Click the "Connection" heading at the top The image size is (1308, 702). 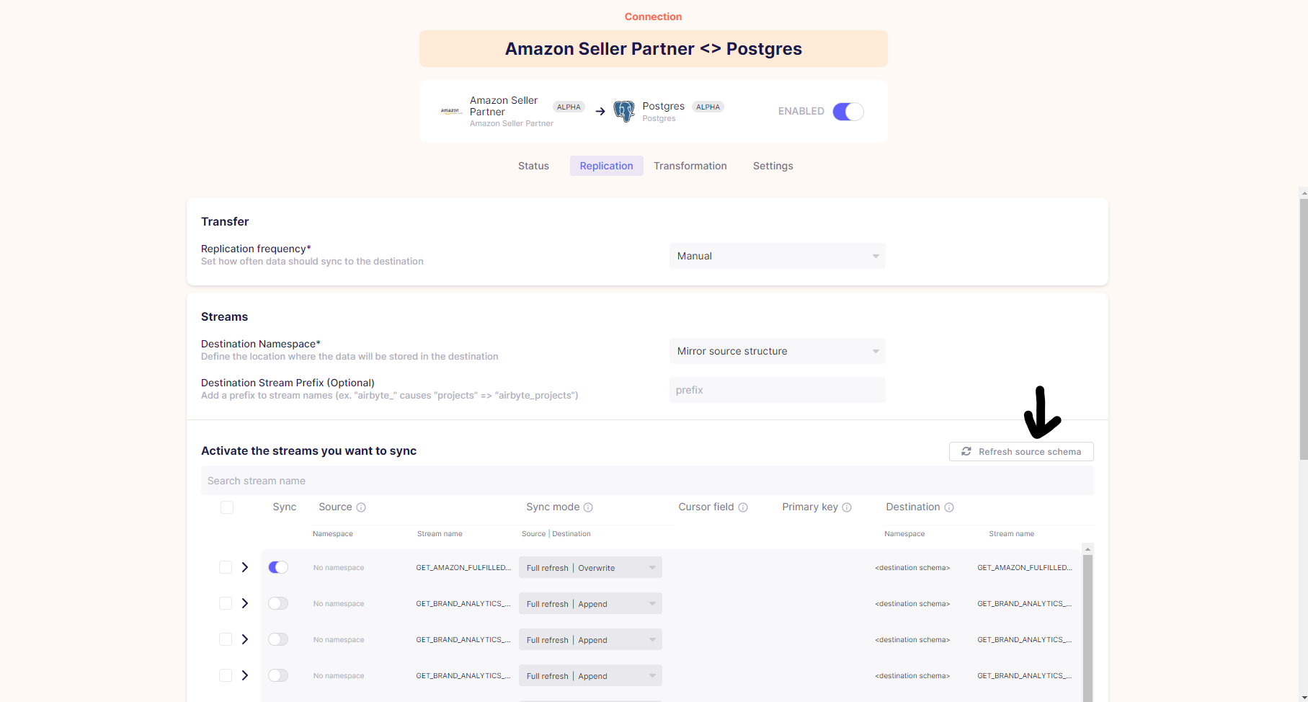point(654,17)
